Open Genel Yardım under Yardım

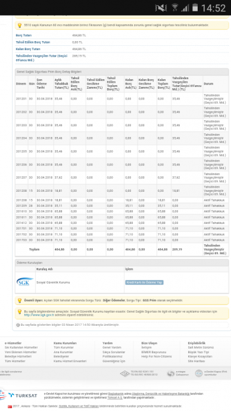click(x=112, y=347)
